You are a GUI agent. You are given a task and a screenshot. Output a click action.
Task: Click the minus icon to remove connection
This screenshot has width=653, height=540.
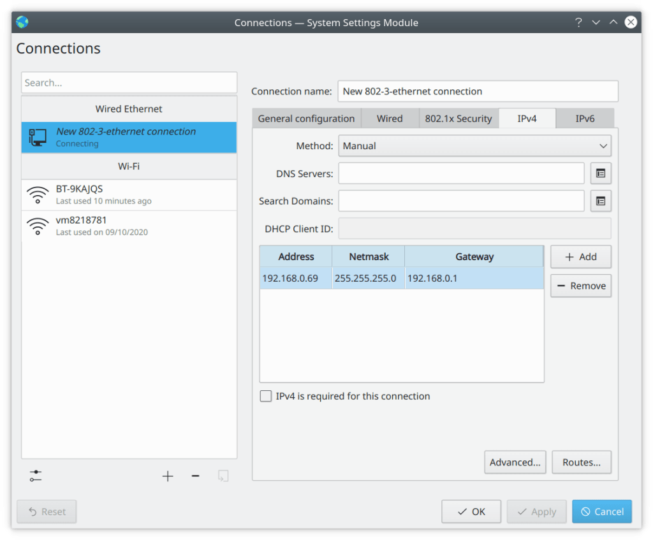click(195, 476)
